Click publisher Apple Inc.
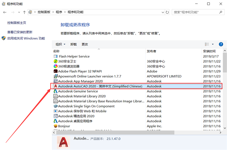This screenshot has height=150, width=227. 154,126
